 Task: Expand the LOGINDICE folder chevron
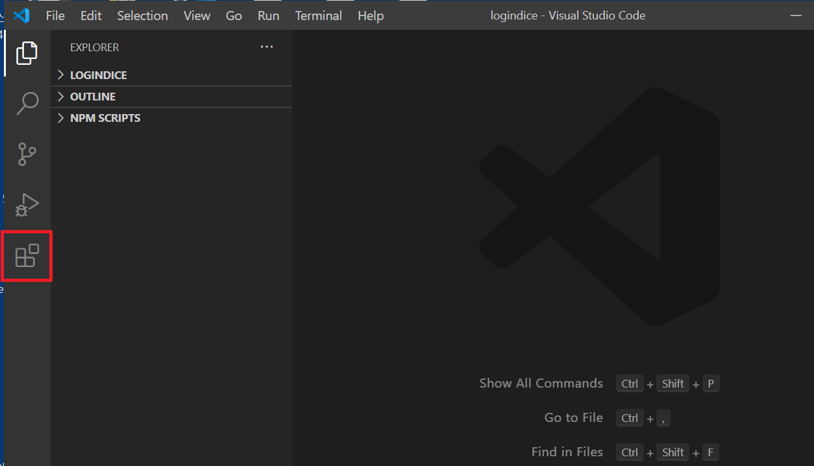61,75
